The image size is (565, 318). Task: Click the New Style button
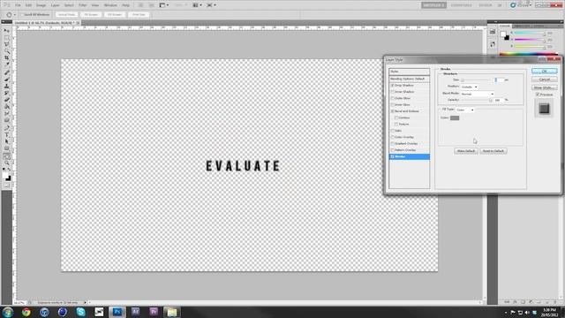544,87
